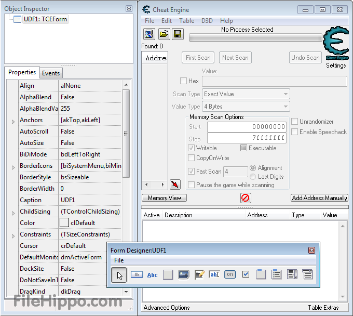Click the open file folder icon

[164, 34]
